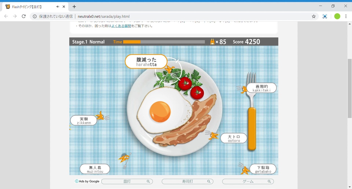The width and height of the screenshot is (352, 189).
Task: Click the falling fox above the 無人島 bubble
Action: click(x=124, y=158)
